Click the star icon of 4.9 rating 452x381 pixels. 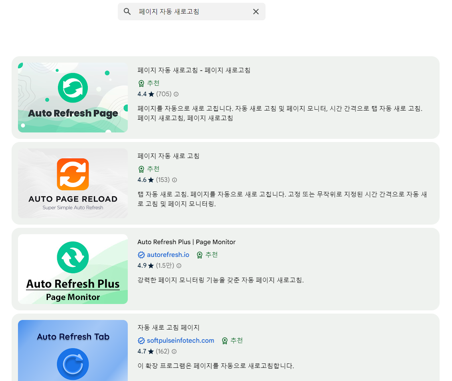point(151,266)
